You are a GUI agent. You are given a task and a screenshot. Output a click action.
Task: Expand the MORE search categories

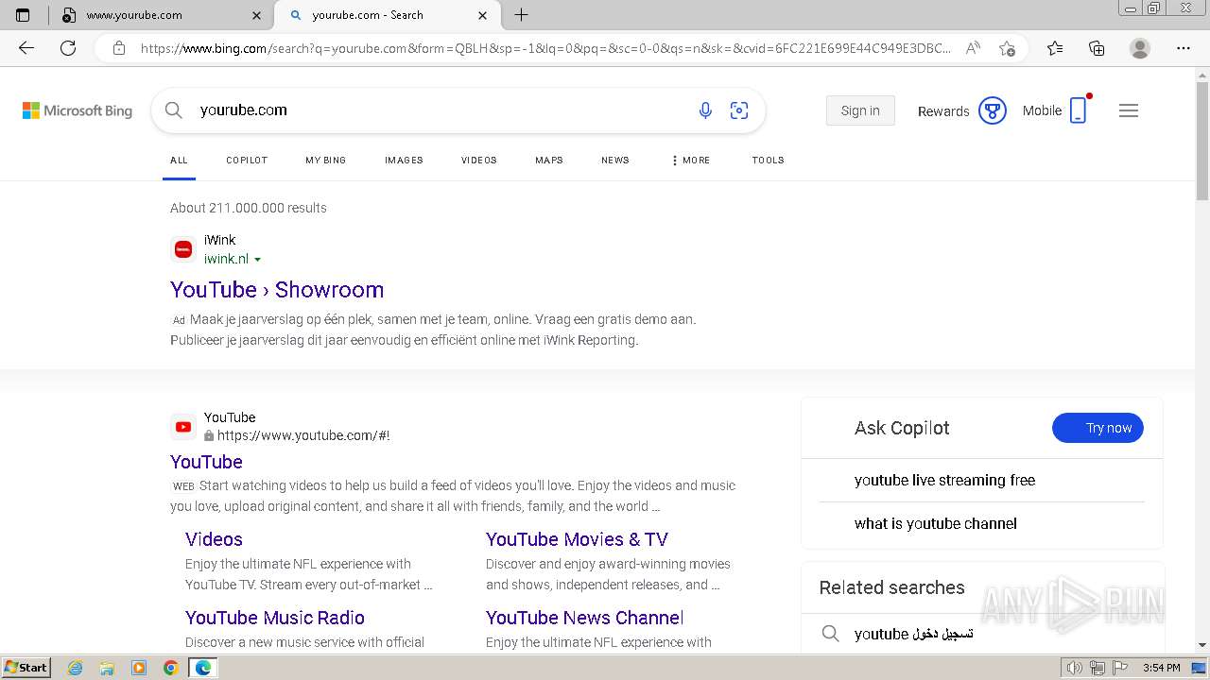(x=690, y=161)
